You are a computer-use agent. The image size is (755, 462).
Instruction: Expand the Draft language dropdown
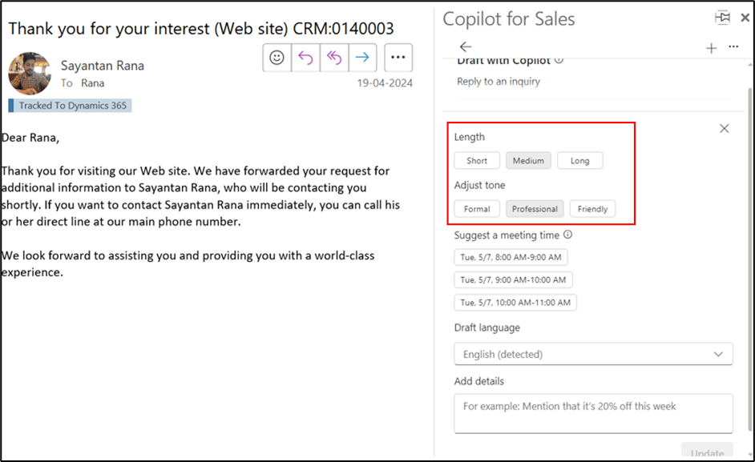pos(593,354)
